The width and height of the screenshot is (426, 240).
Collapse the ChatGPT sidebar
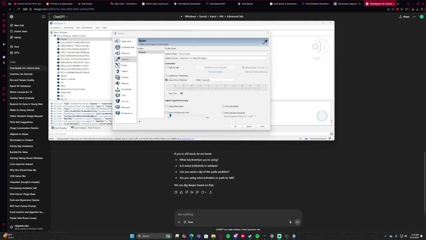pos(44,17)
